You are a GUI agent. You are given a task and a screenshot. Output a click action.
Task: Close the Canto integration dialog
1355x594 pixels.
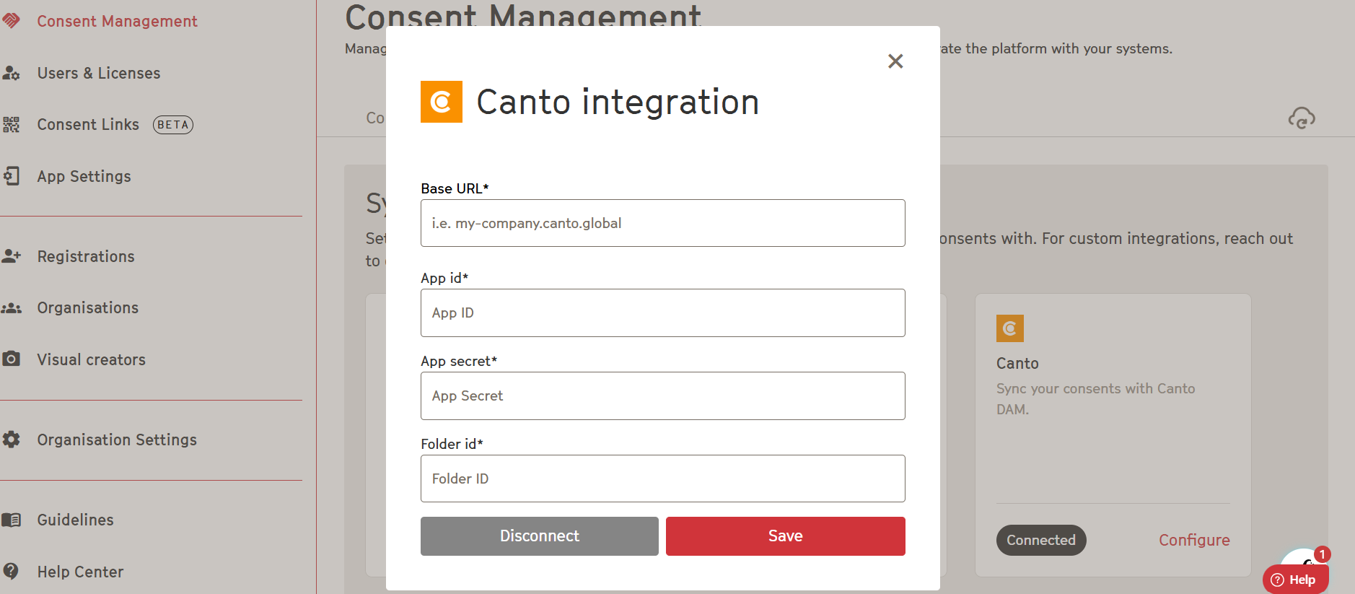(895, 61)
